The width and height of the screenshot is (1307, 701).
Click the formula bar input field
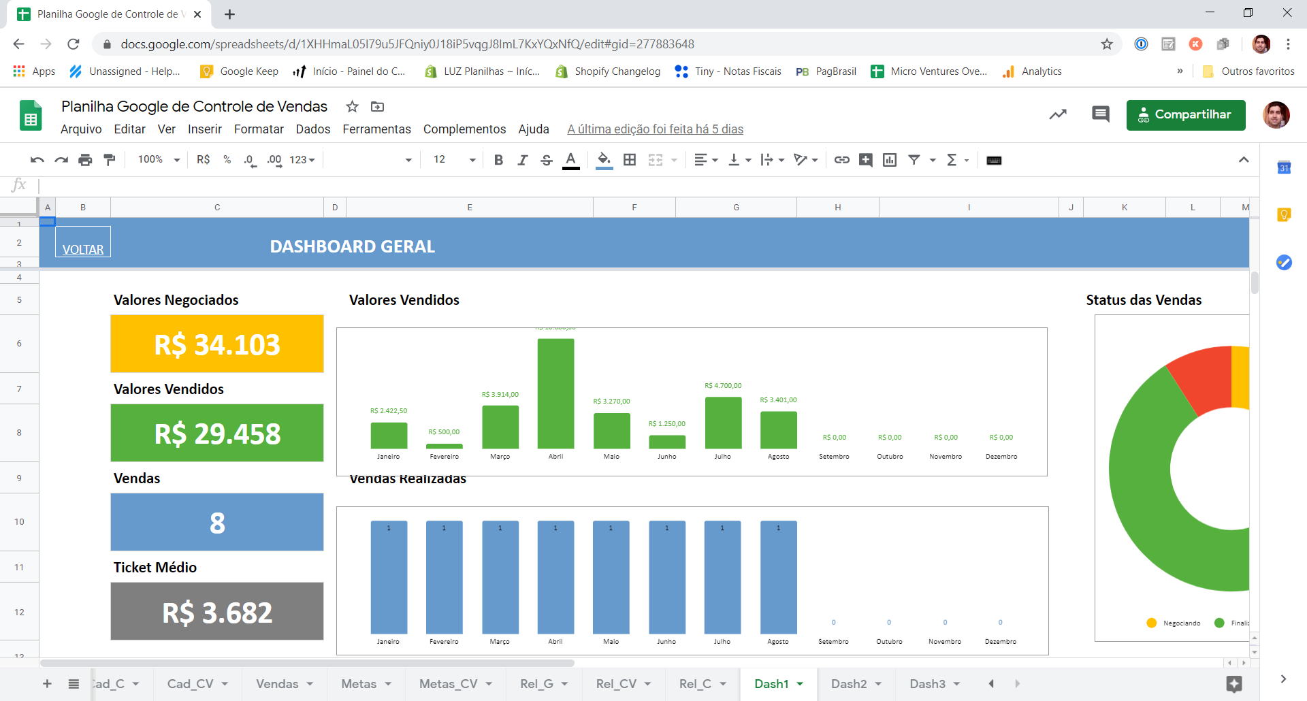pos(613,185)
